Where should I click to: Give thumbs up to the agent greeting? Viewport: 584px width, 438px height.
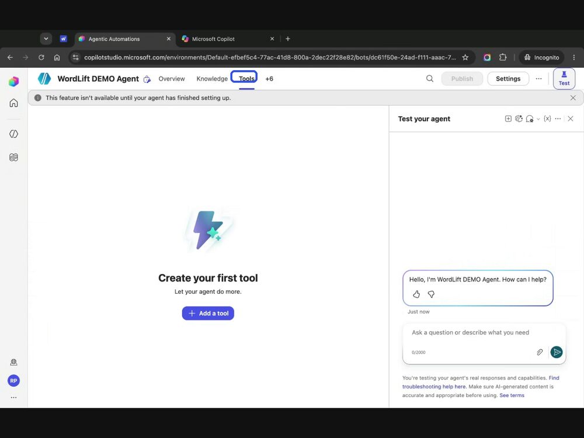click(416, 294)
